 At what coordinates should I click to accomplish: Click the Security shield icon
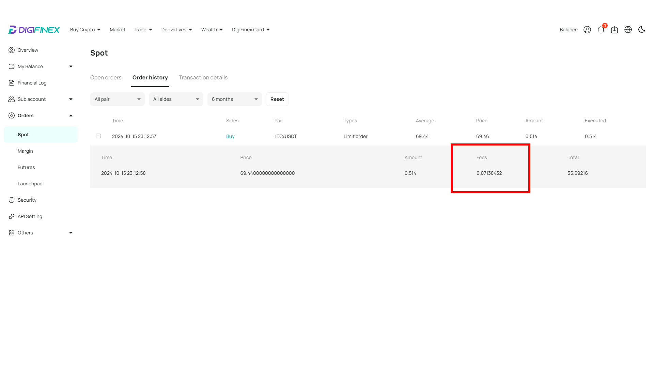(12, 200)
